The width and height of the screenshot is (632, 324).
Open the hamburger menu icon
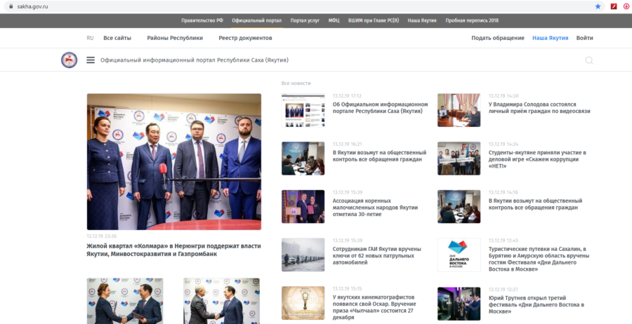pos(91,60)
